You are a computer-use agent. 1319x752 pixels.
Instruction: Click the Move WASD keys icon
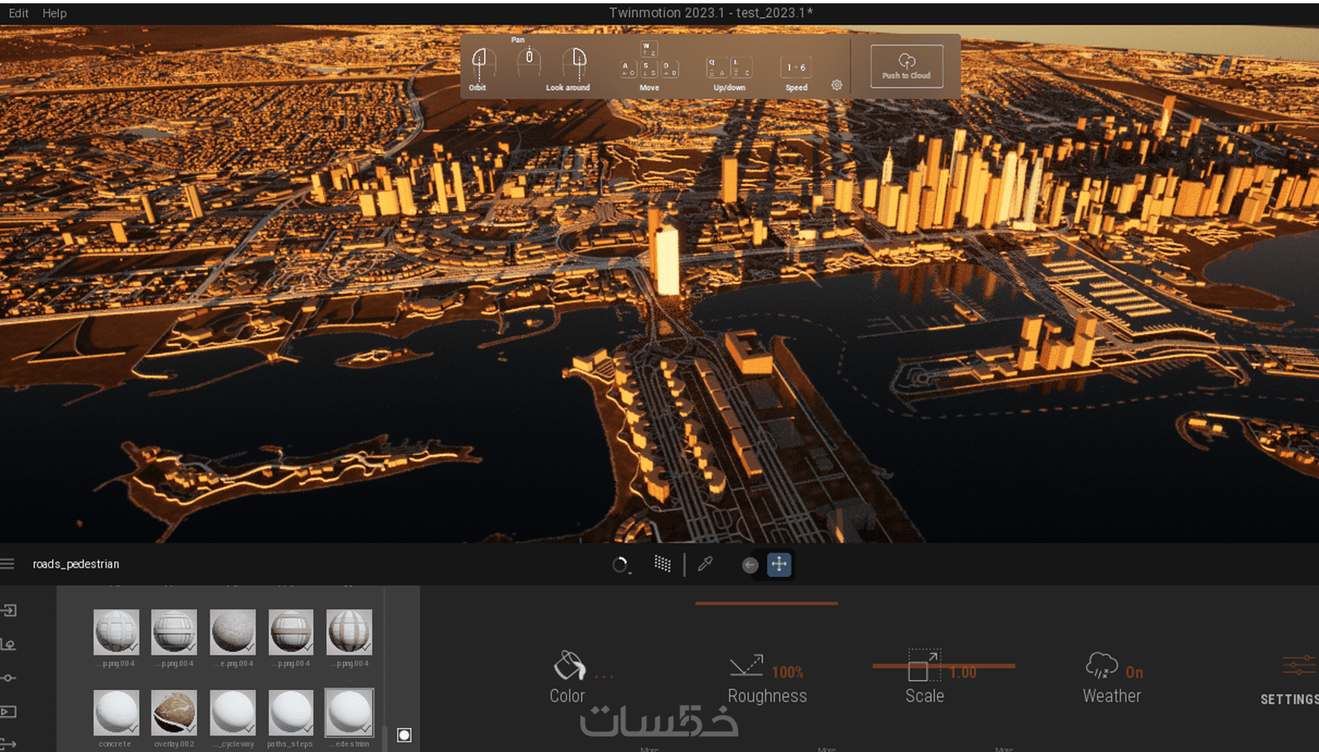[x=649, y=60]
